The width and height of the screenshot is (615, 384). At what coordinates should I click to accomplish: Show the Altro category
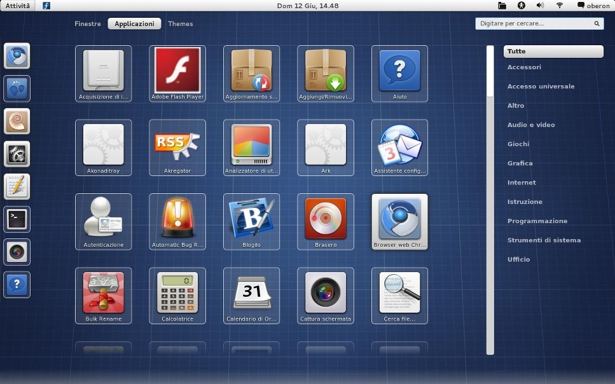pos(516,106)
